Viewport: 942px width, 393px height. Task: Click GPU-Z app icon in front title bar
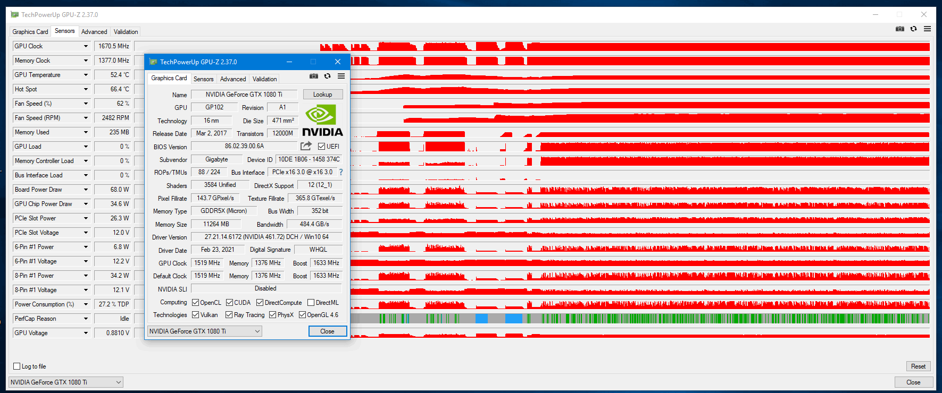pos(153,62)
